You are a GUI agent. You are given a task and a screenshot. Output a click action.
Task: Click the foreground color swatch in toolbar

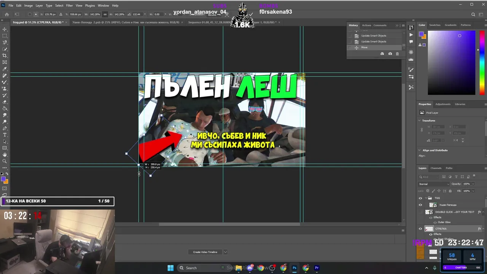3,179
